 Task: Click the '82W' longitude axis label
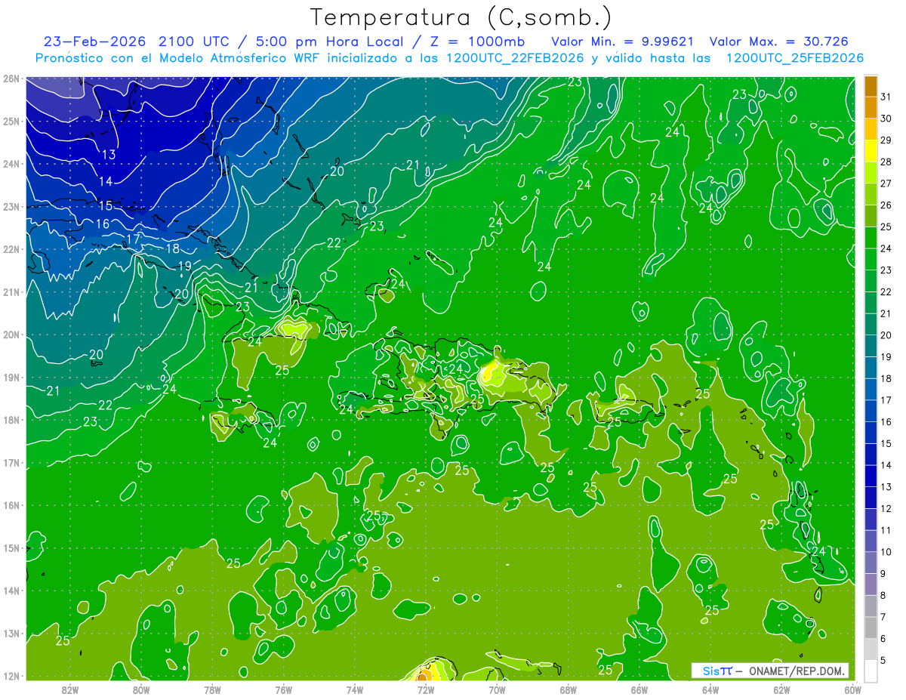[x=69, y=689]
